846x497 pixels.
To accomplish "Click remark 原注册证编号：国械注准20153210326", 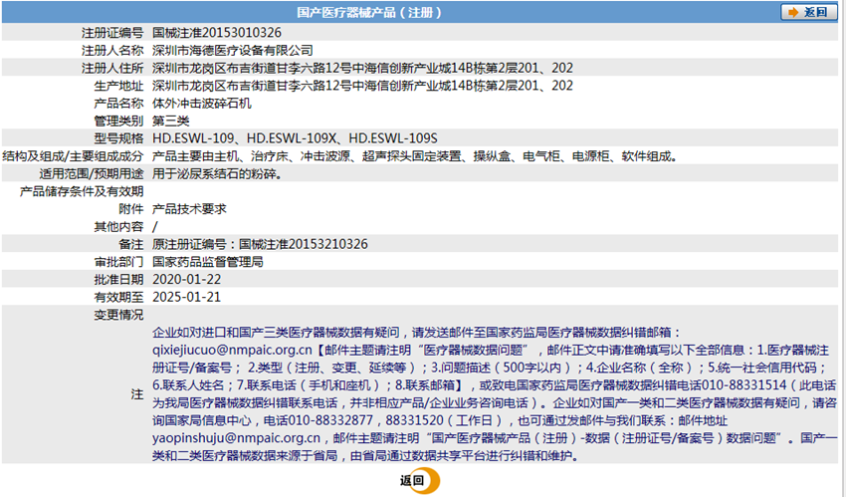I will click(x=260, y=244).
